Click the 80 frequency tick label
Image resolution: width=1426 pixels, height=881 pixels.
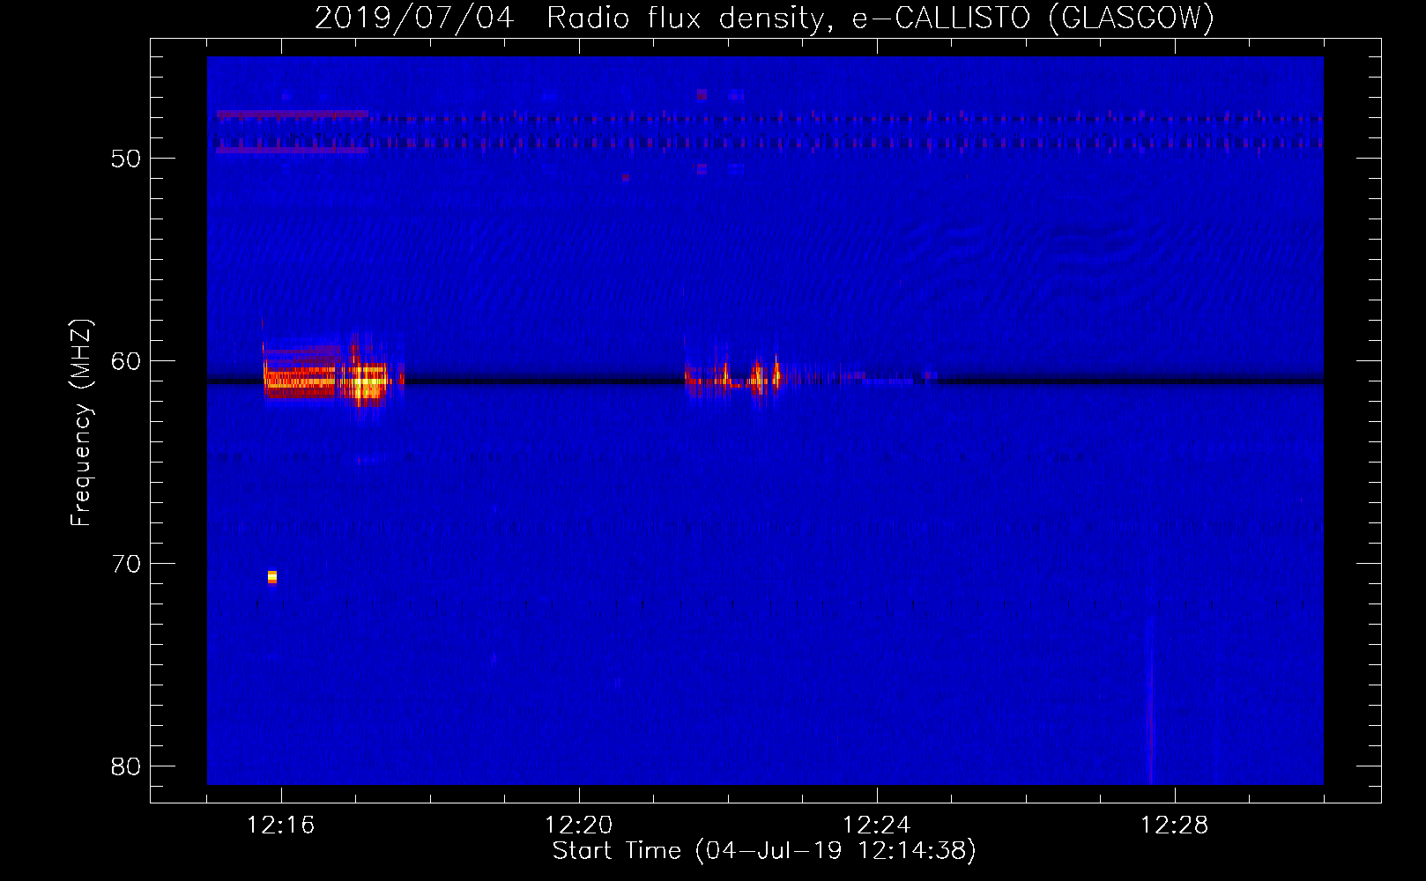126,766
